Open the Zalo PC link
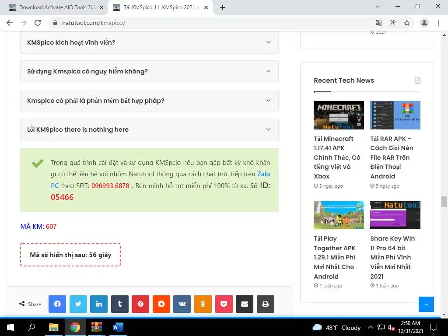Viewport: 448px width, 336px height. [x=263, y=174]
